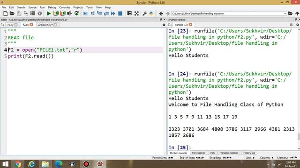
Task: Open the file list management icon
Action: click(33, 14)
